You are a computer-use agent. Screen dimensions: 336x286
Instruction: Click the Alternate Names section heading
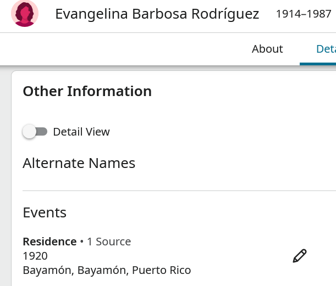point(79,163)
